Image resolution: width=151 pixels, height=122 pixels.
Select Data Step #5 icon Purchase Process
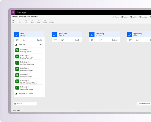click(17, 75)
